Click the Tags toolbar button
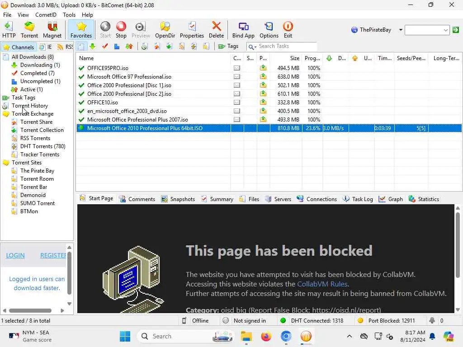The image size is (463, 347). click(x=228, y=47)
